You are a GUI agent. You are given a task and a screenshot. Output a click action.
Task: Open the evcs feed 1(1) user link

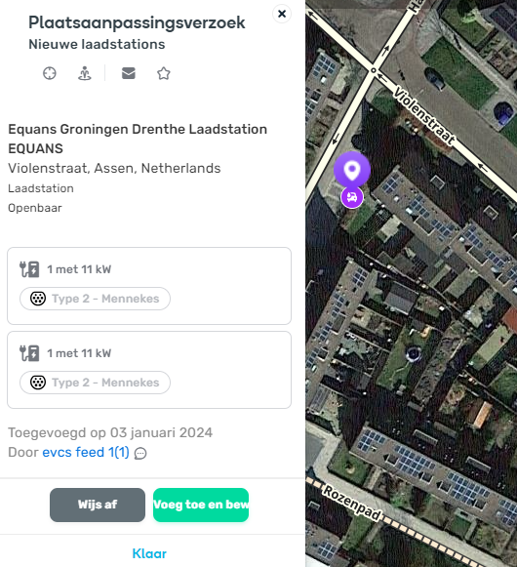[86, 453]
